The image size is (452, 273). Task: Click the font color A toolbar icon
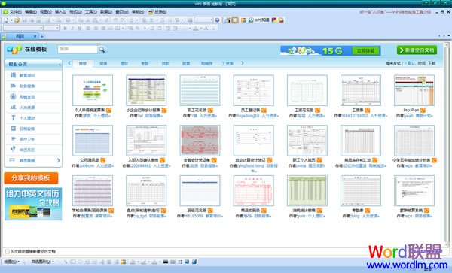point(196,28)
